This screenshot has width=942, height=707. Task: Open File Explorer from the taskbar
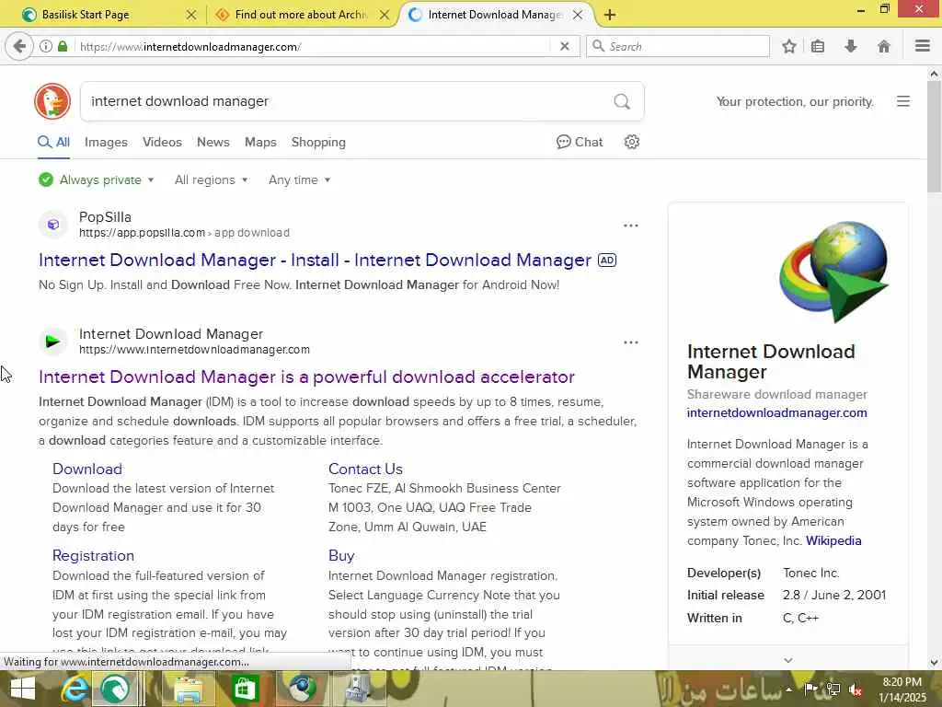188,689
